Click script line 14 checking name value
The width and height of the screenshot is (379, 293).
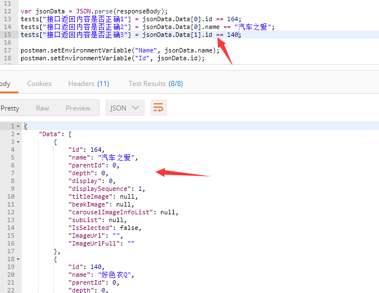[148, 27]
